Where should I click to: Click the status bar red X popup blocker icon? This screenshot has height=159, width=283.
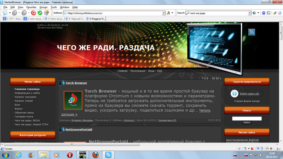[252, 149]
